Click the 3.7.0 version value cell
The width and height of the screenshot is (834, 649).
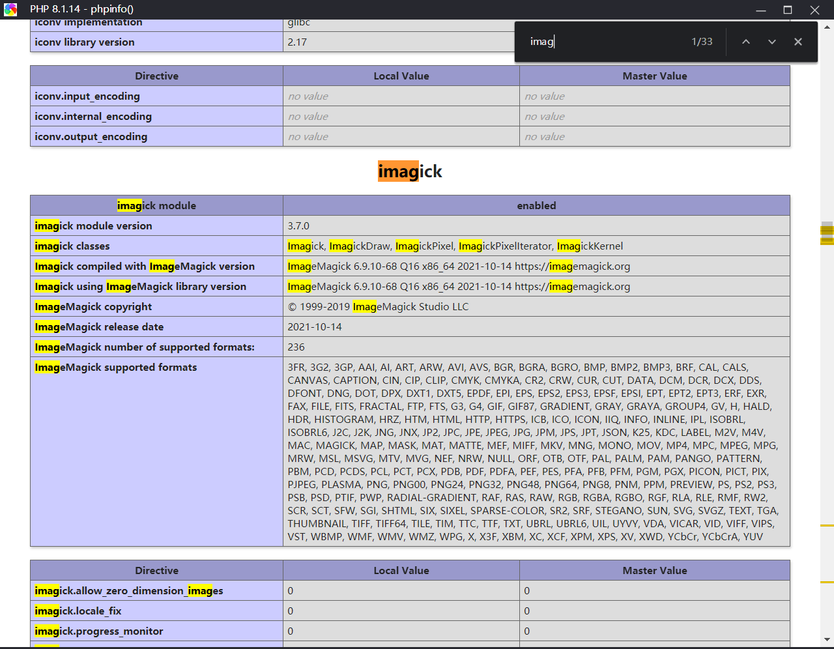[x=299, y=226]
